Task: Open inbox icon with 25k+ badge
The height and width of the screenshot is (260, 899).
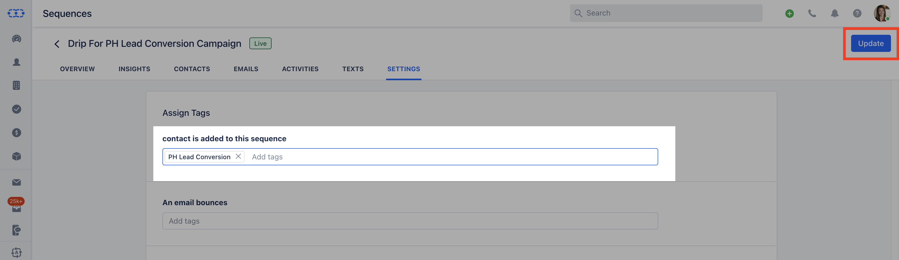Action: (16, 206)
